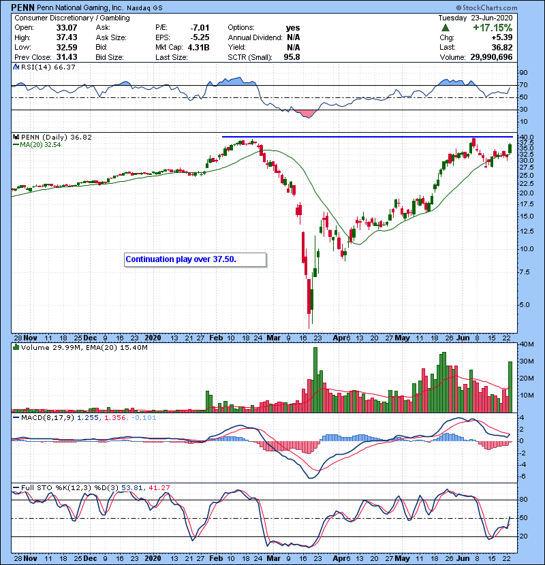This screenshot has width=545, height=565.
Task: Click the P/E value -7.01
Action: point(200,28)
